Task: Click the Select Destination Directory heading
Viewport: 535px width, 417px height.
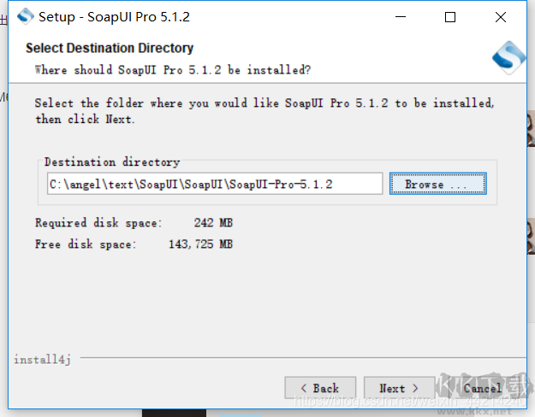Action: pyautogui.click(x=110, y=48)
